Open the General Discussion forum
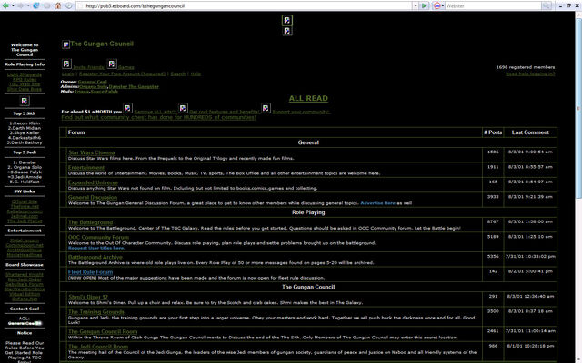 tap(93, 198)
